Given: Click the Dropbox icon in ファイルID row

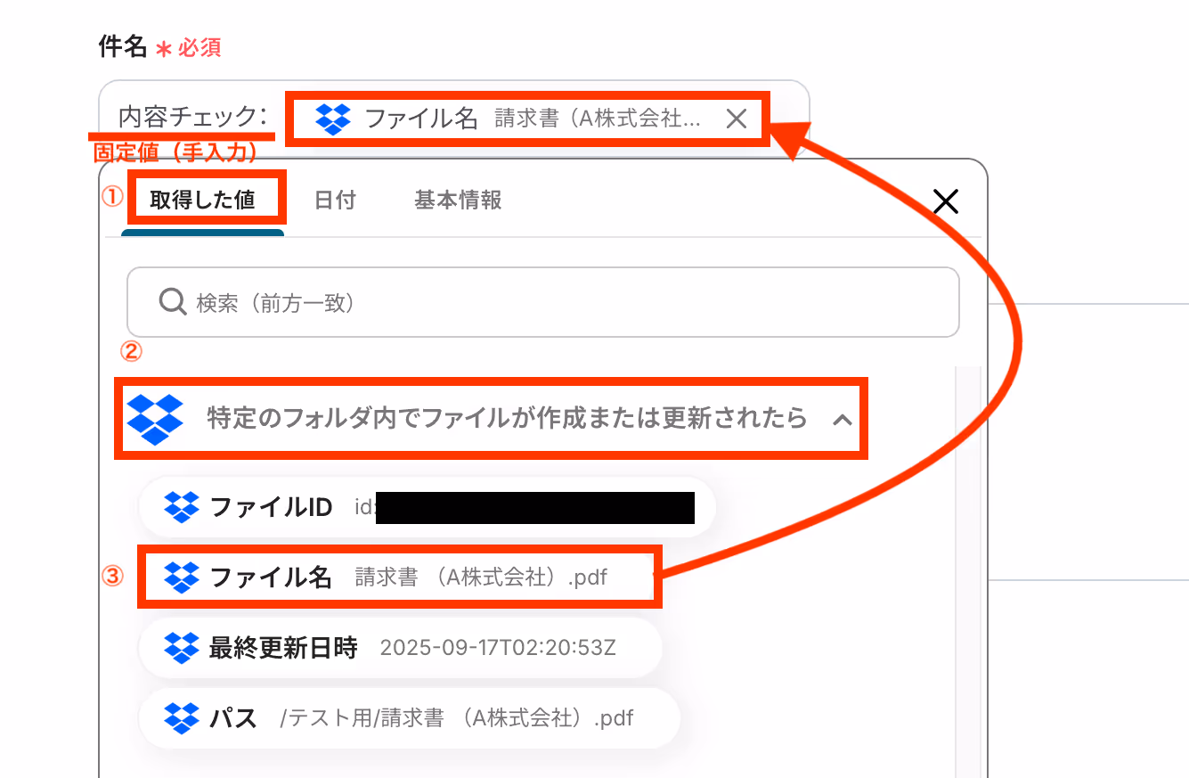Looking at the screenshot, I should click(x=182, y=507).
